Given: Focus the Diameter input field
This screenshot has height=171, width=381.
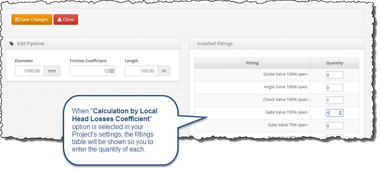Looking at the screenshot, I should (x=29, y=71).
